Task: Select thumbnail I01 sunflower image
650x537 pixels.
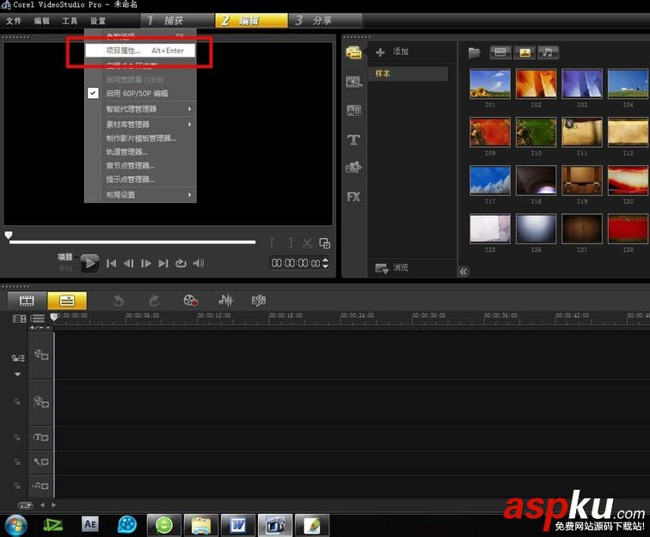Action: coord(490,84)
